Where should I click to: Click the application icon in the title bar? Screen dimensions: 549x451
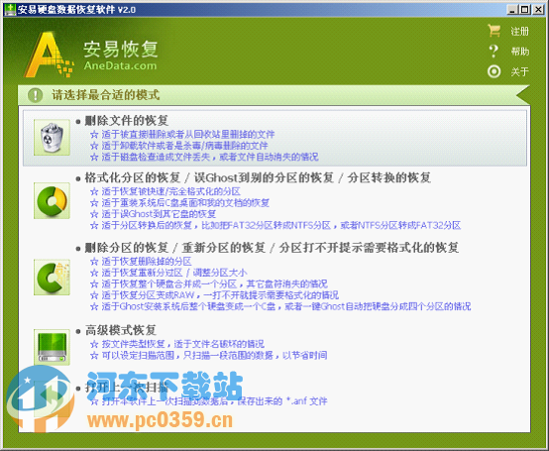coord(10,10)
